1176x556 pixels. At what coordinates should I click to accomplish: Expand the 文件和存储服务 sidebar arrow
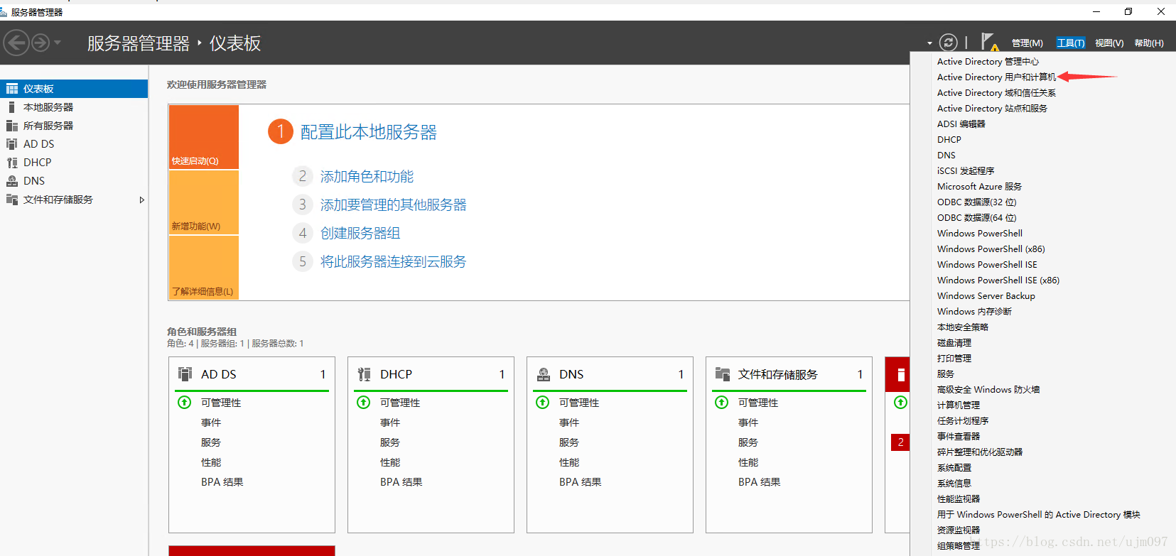[142, 200]
